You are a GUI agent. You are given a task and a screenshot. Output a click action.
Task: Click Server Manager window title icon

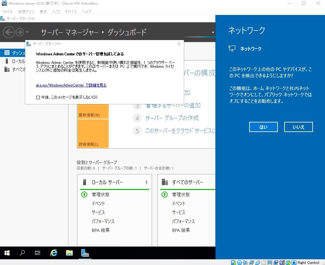[x=3, y=19]
